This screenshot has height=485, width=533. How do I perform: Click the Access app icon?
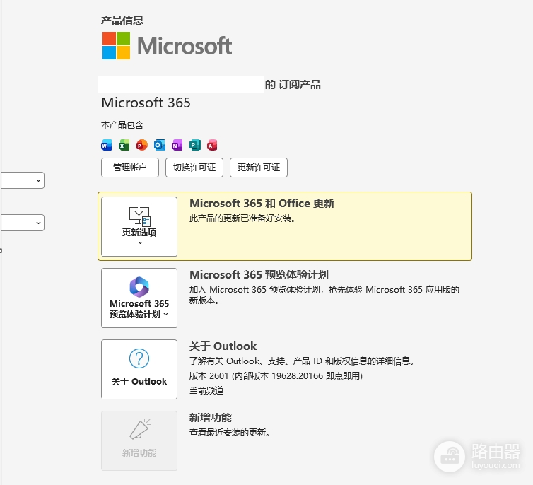coord(212,145)
